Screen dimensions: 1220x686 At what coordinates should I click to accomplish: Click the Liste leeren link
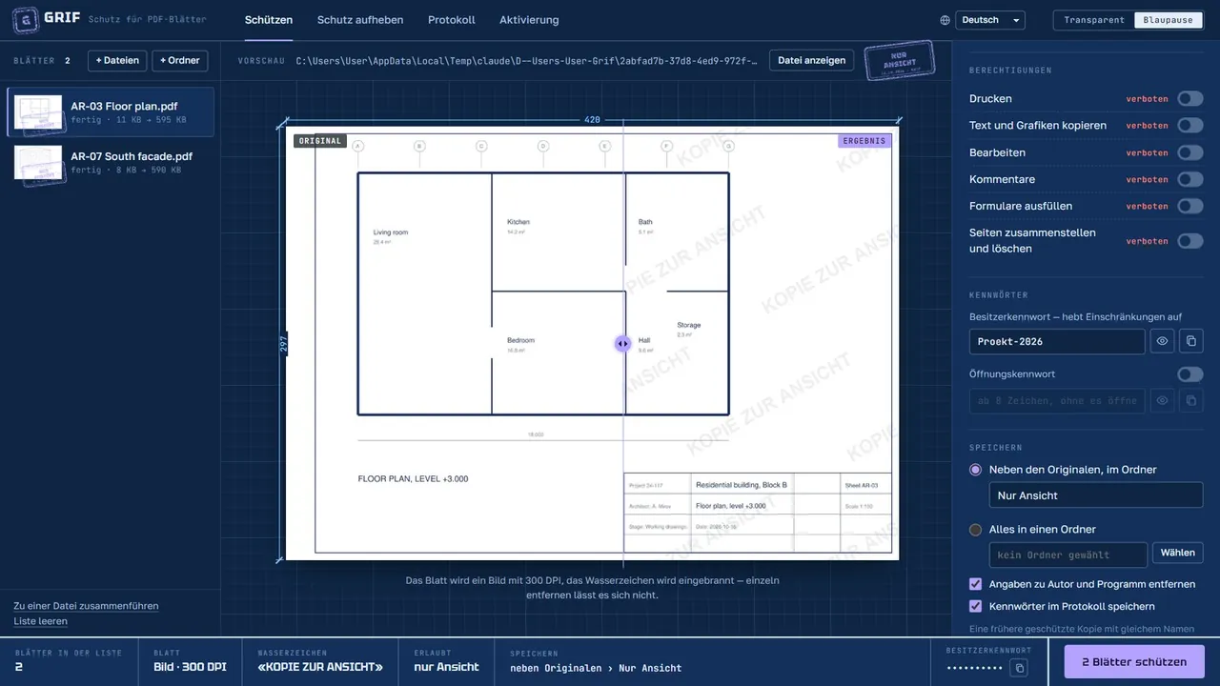click(40, 621)
